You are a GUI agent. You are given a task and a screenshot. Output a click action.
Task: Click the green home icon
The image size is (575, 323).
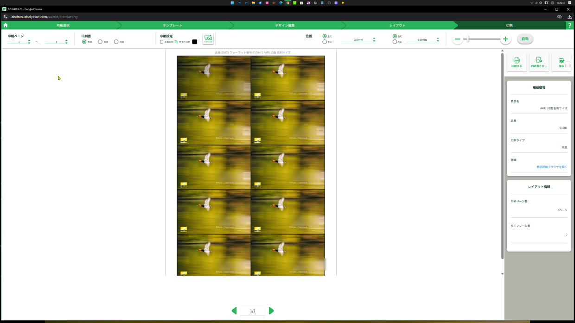pyautogui.click(x=6, y=25)
